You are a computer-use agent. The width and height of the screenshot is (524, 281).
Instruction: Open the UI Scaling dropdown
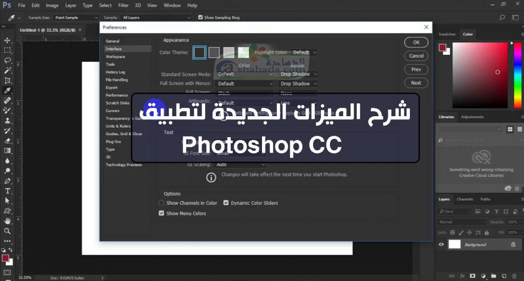click(x=241, y=165)
